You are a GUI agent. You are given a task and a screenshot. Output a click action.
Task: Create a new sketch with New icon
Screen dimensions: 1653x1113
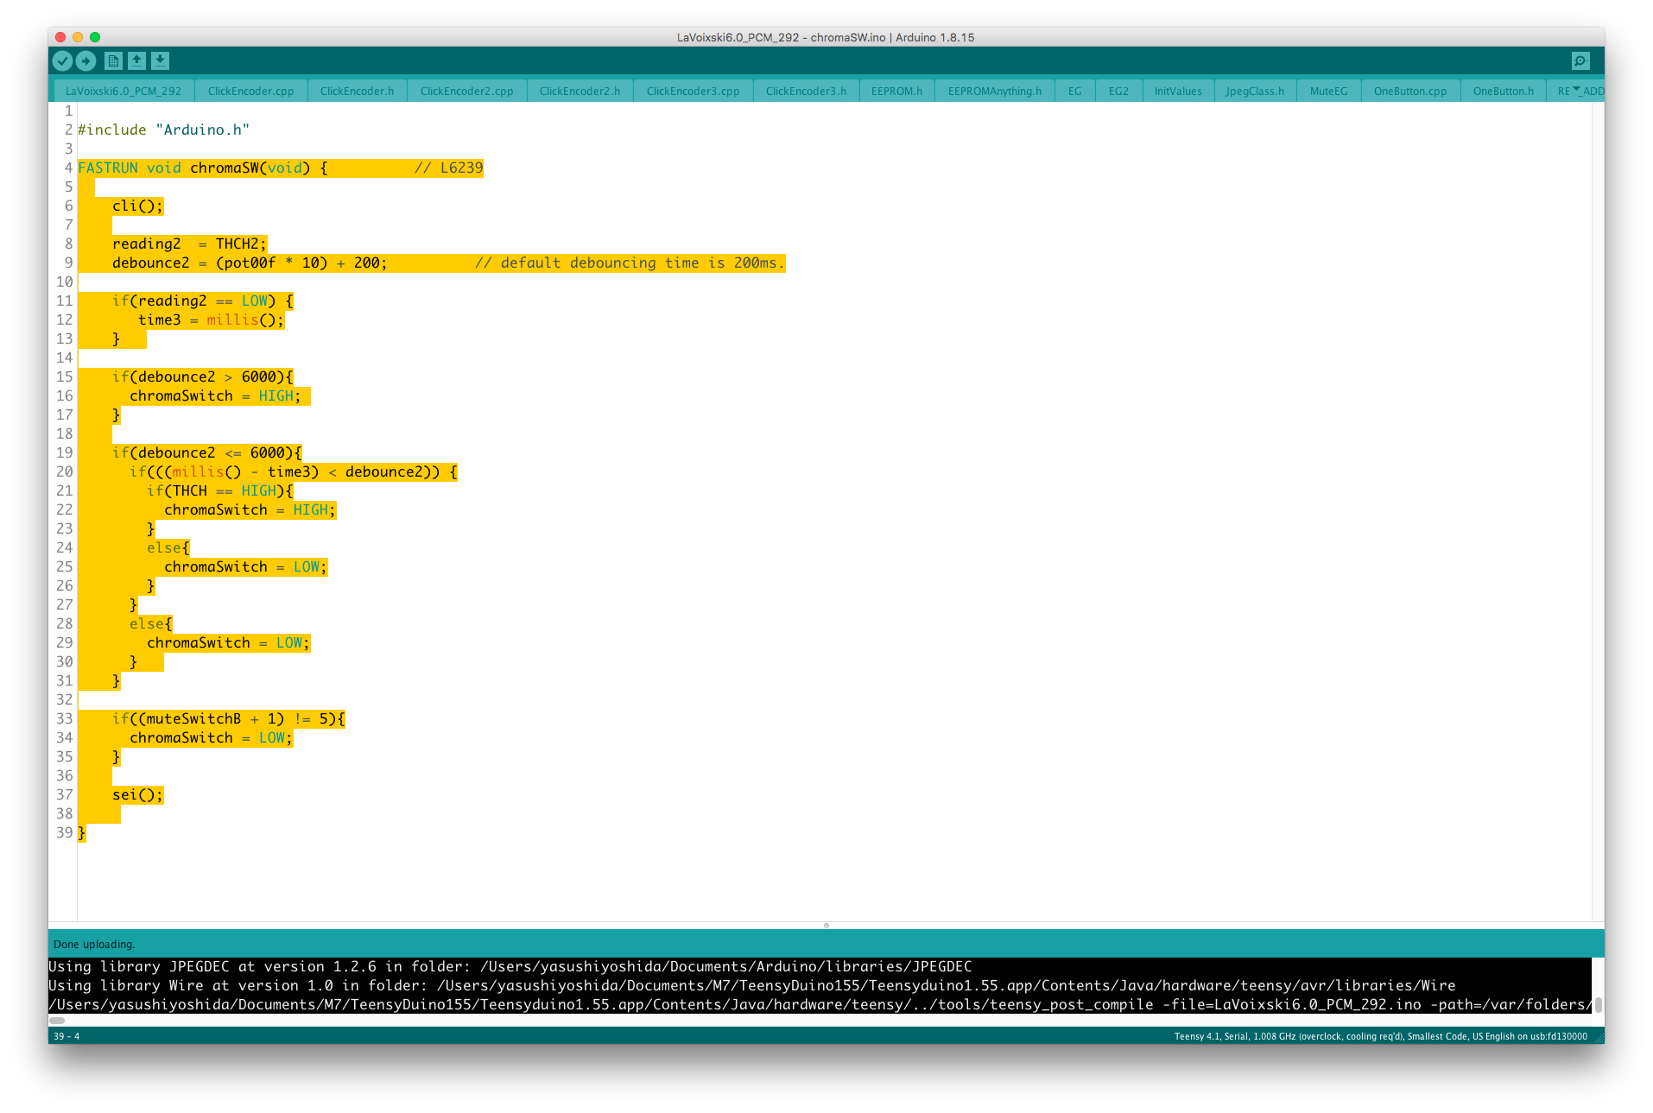click(113, 60)
